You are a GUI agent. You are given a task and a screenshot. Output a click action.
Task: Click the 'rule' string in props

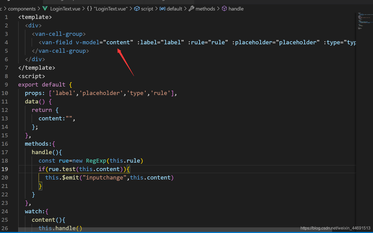(x=161, y=93)
